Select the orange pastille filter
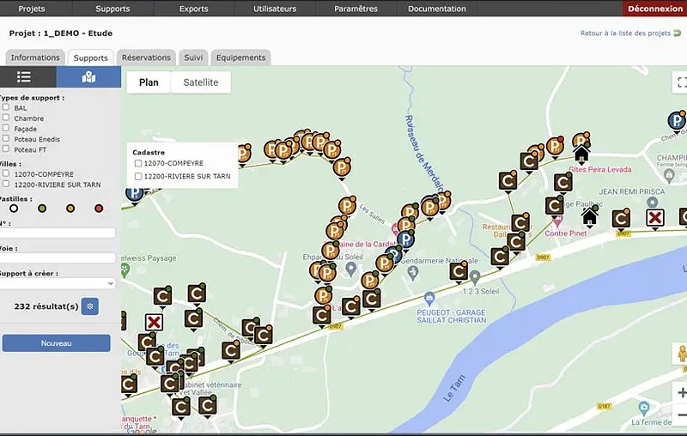This screenshot has width=687, height=436. [70, 209]
